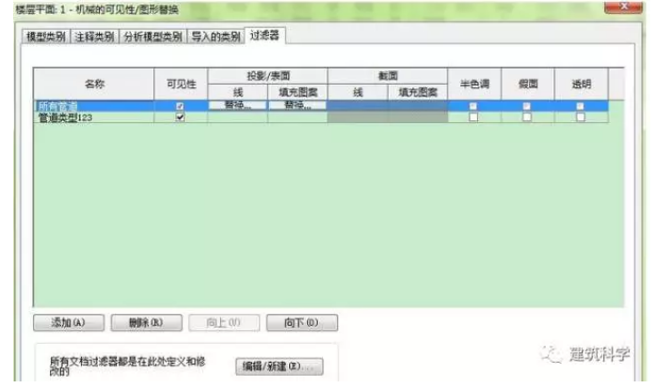This screenshot has width=655, height=388.
Task: Enable 透明 checkbox for the first row
Action: pyautogui.click(x=580, y=106)
